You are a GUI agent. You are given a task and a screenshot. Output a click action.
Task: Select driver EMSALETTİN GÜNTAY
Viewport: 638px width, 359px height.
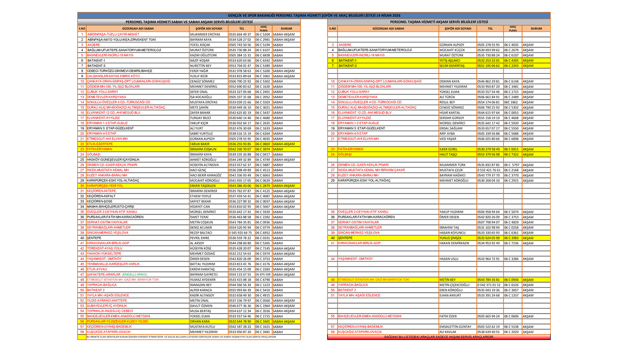(455, 327)
